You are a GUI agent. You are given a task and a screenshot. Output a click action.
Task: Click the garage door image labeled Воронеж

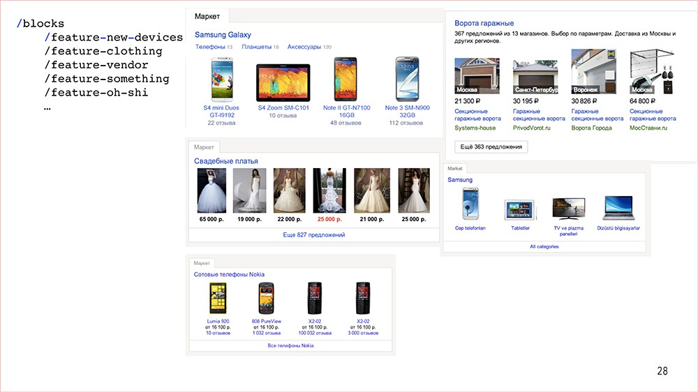click(593, 71)
